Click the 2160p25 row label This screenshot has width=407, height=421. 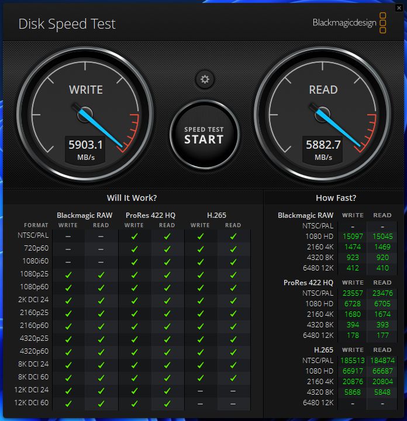coord(35,313)
